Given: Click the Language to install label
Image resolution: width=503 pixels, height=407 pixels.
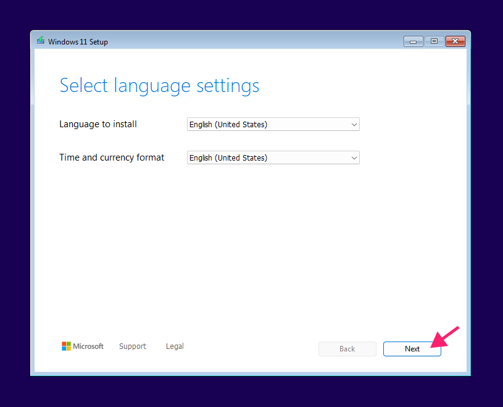Looking at the screenshot, I should (x=98, y=124).
